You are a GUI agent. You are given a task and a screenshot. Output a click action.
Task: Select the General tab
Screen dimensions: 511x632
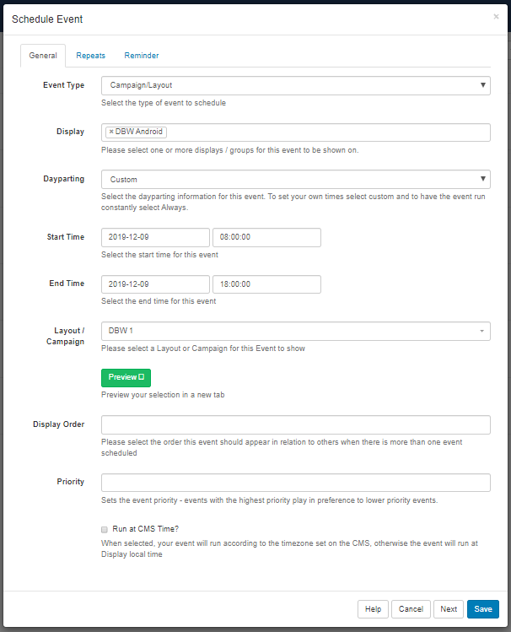43,56
